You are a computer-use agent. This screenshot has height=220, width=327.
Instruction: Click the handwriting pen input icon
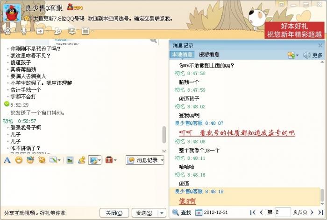[53, 160]
